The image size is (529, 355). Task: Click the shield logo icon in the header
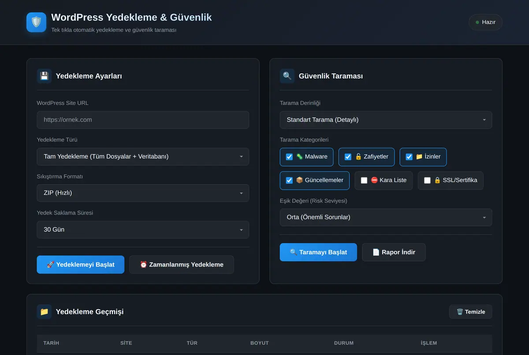tap(36, 22)
